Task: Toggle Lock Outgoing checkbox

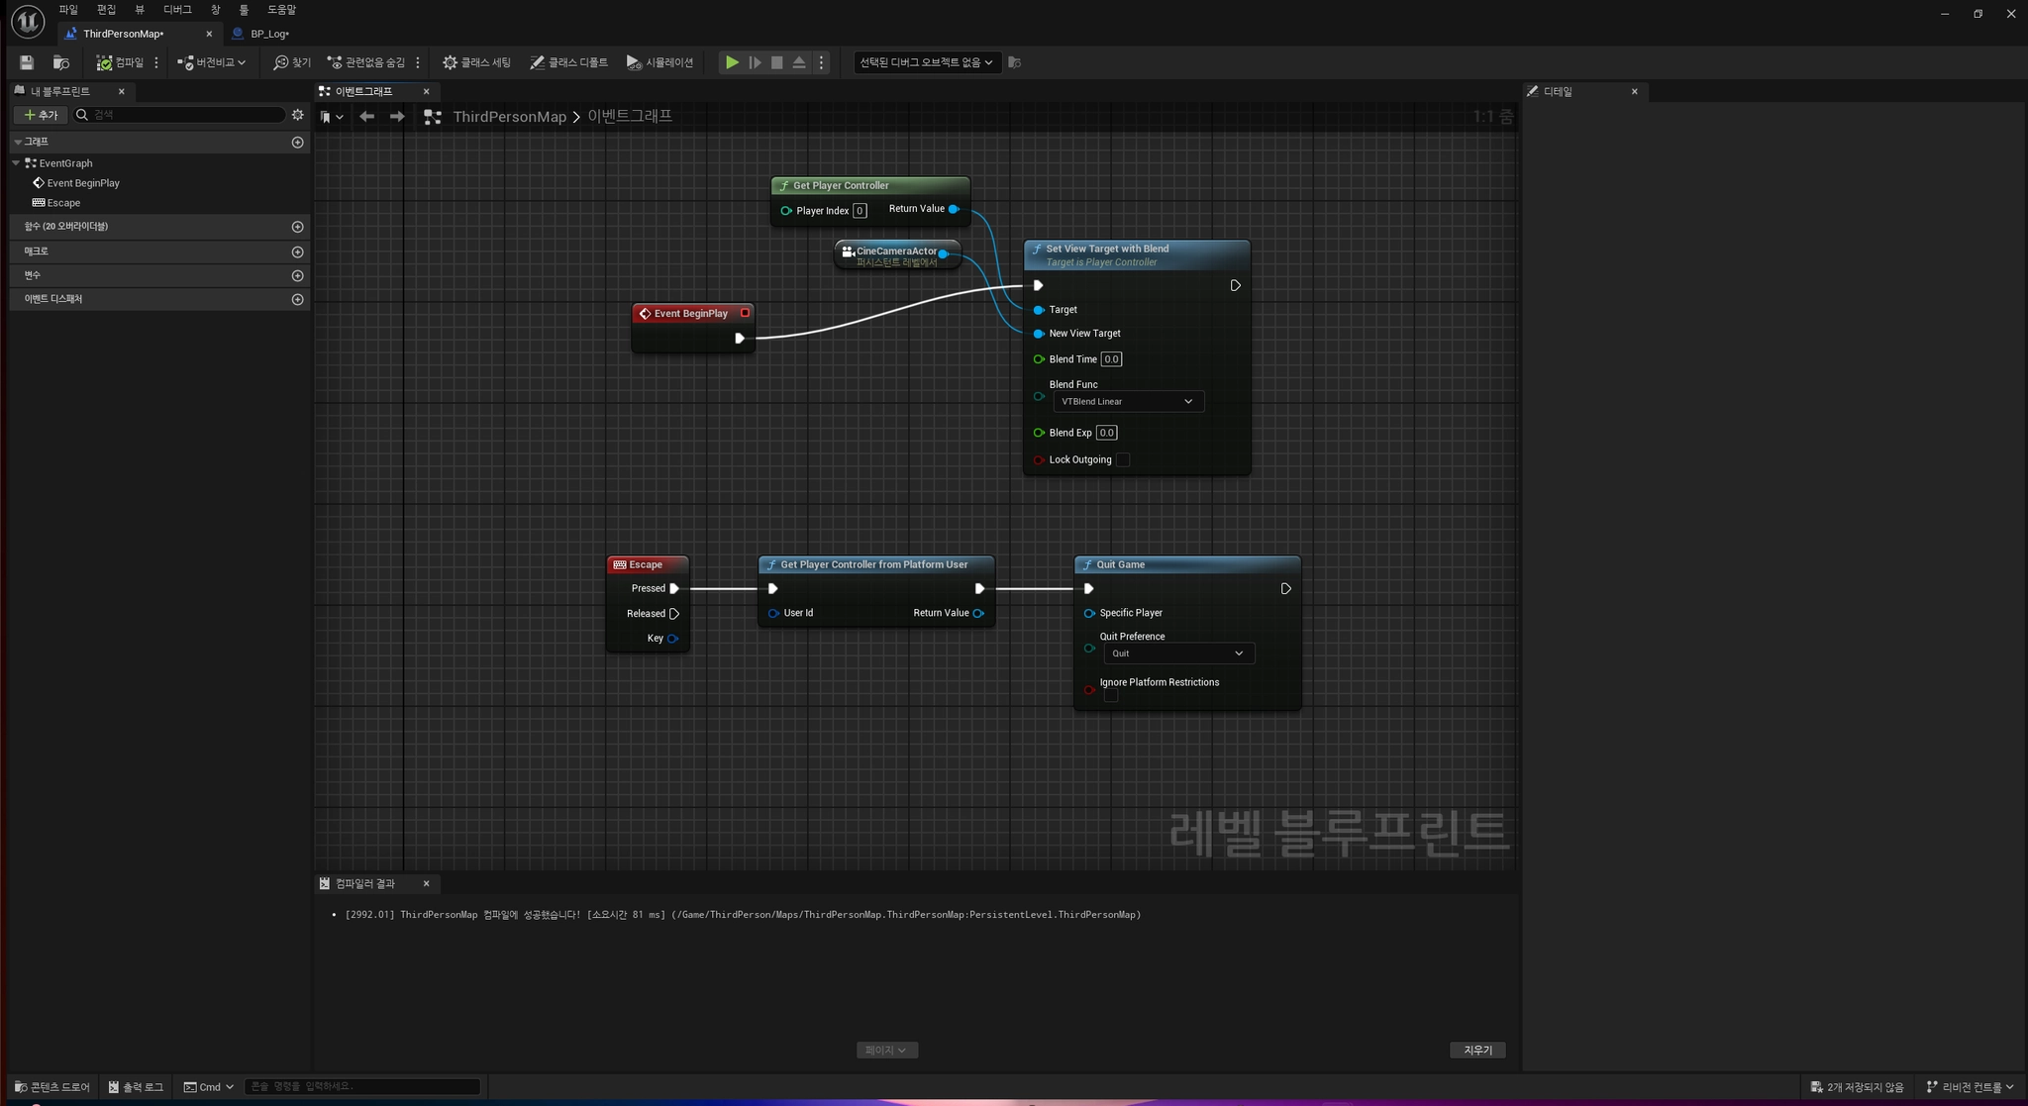Action: 1123,459
